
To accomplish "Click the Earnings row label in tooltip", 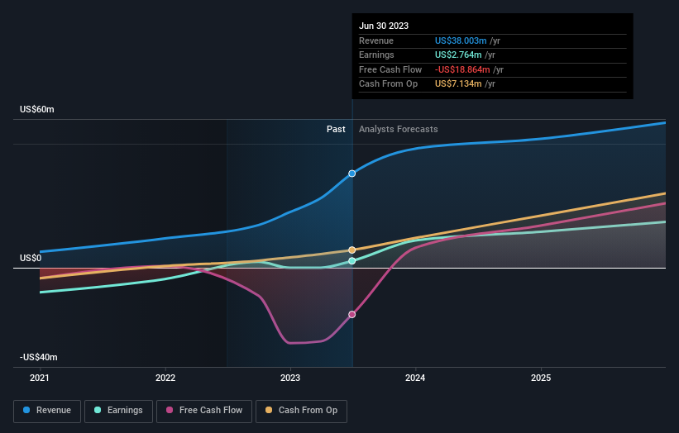I will point(376,55).
